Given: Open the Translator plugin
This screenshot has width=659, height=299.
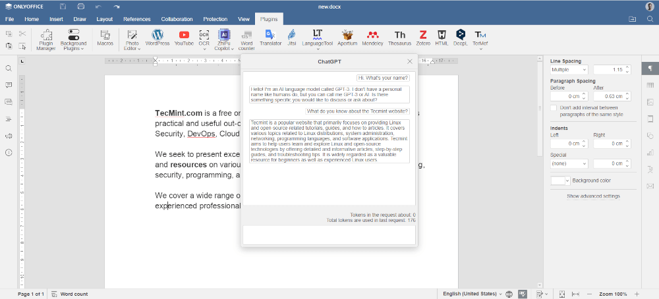Looking at the screenshot, I should tap(270, 38).
